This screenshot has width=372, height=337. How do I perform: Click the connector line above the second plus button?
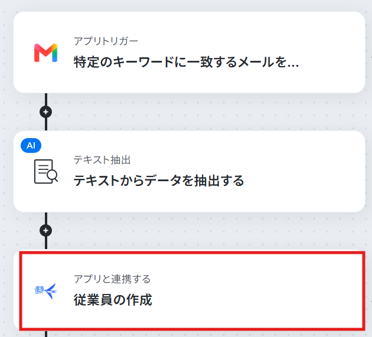pos(46,218)
